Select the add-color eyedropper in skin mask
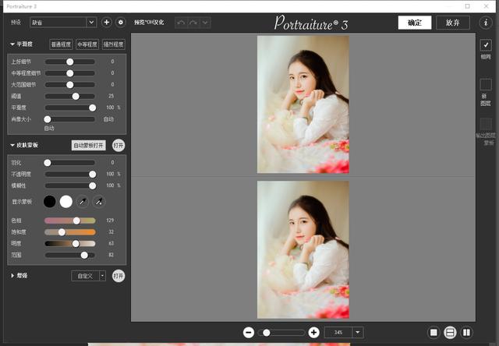499x346 pixels. point(83,202)
